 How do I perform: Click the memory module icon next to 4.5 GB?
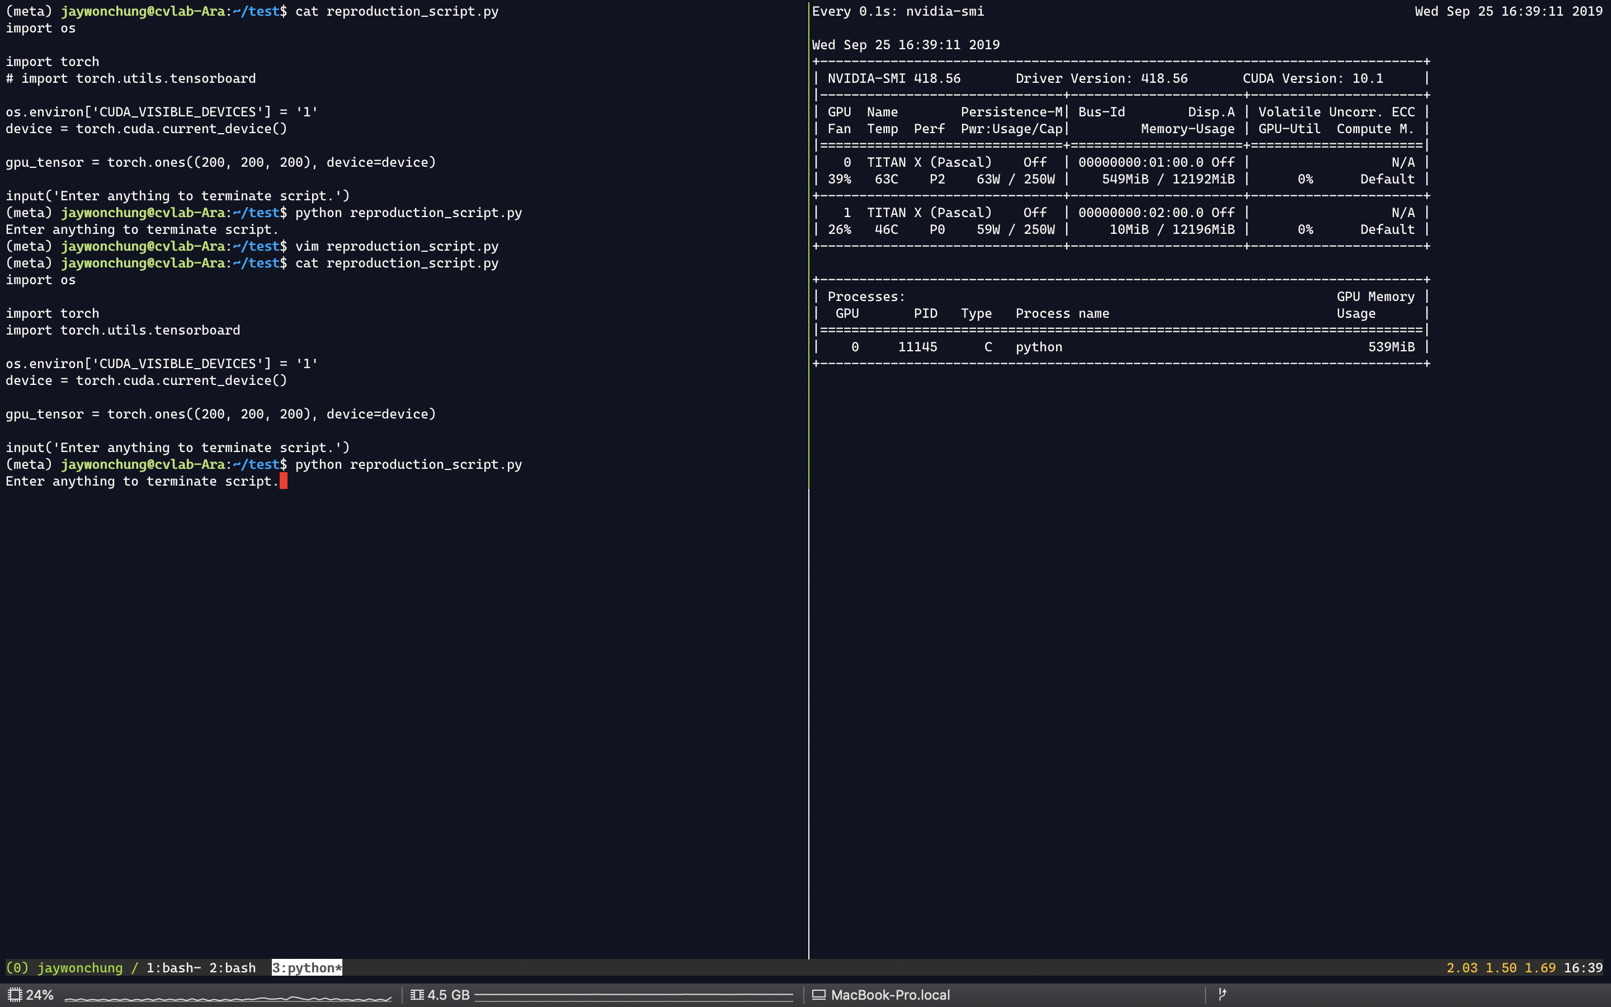[418, 995]
